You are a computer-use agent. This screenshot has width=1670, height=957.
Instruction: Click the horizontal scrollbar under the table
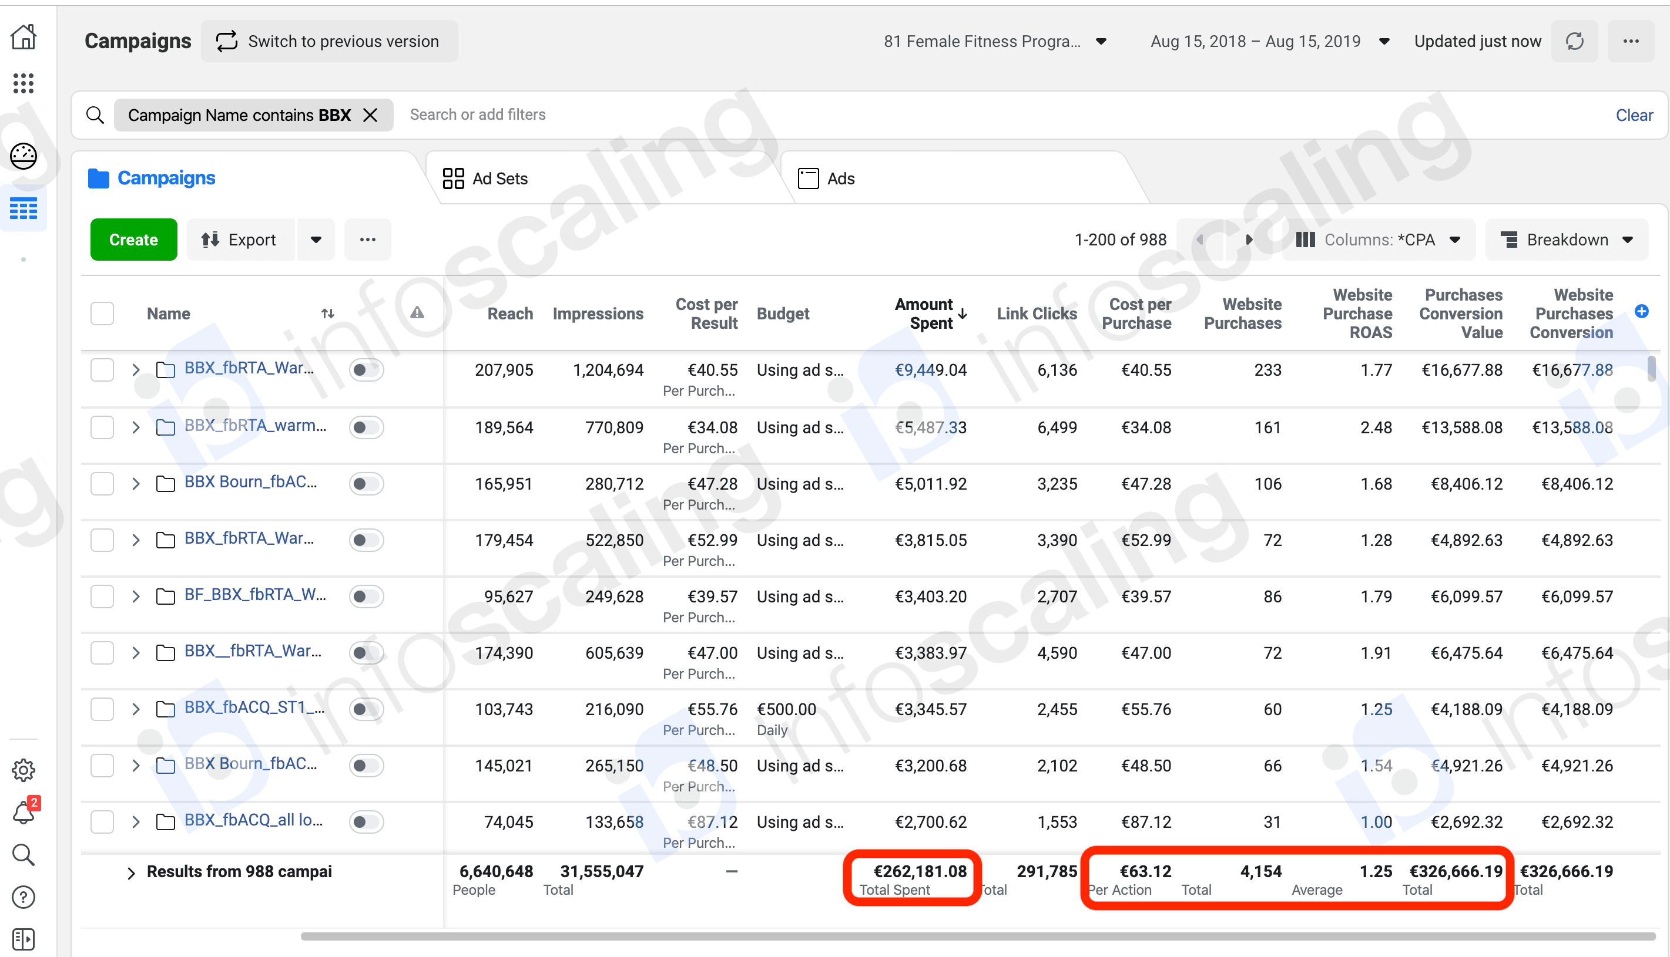(977, 936)
